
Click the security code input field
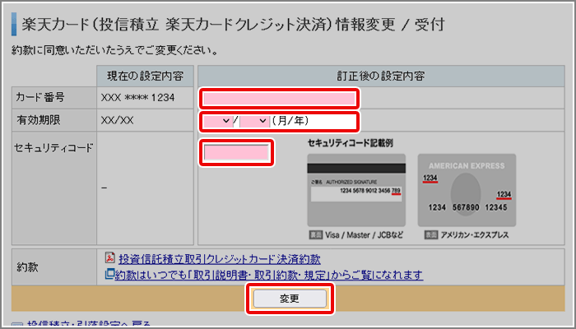(236, 152)
